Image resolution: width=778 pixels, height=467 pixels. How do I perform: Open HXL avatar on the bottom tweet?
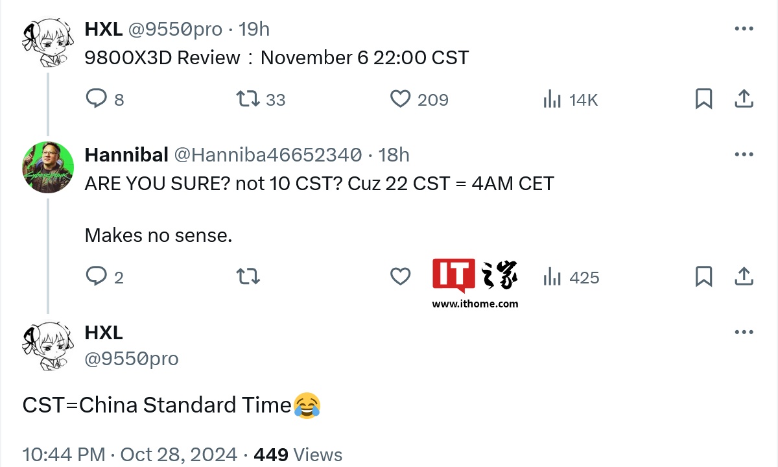point(48,345)
